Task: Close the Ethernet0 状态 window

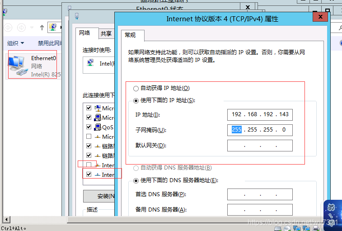Action: 248,7
